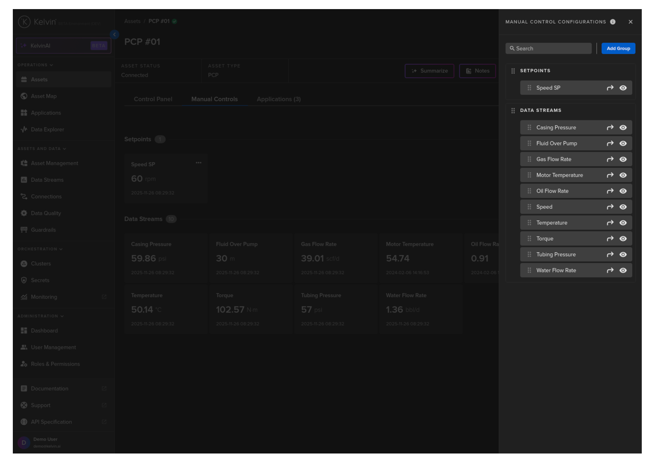Click the share arrow on Speed SP row
655x463 pixels.
pos(610,88)
